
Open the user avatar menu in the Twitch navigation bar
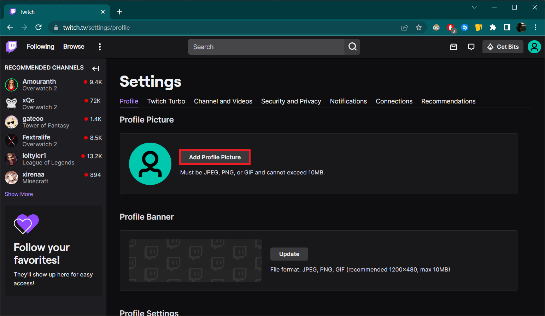point(534,47)
